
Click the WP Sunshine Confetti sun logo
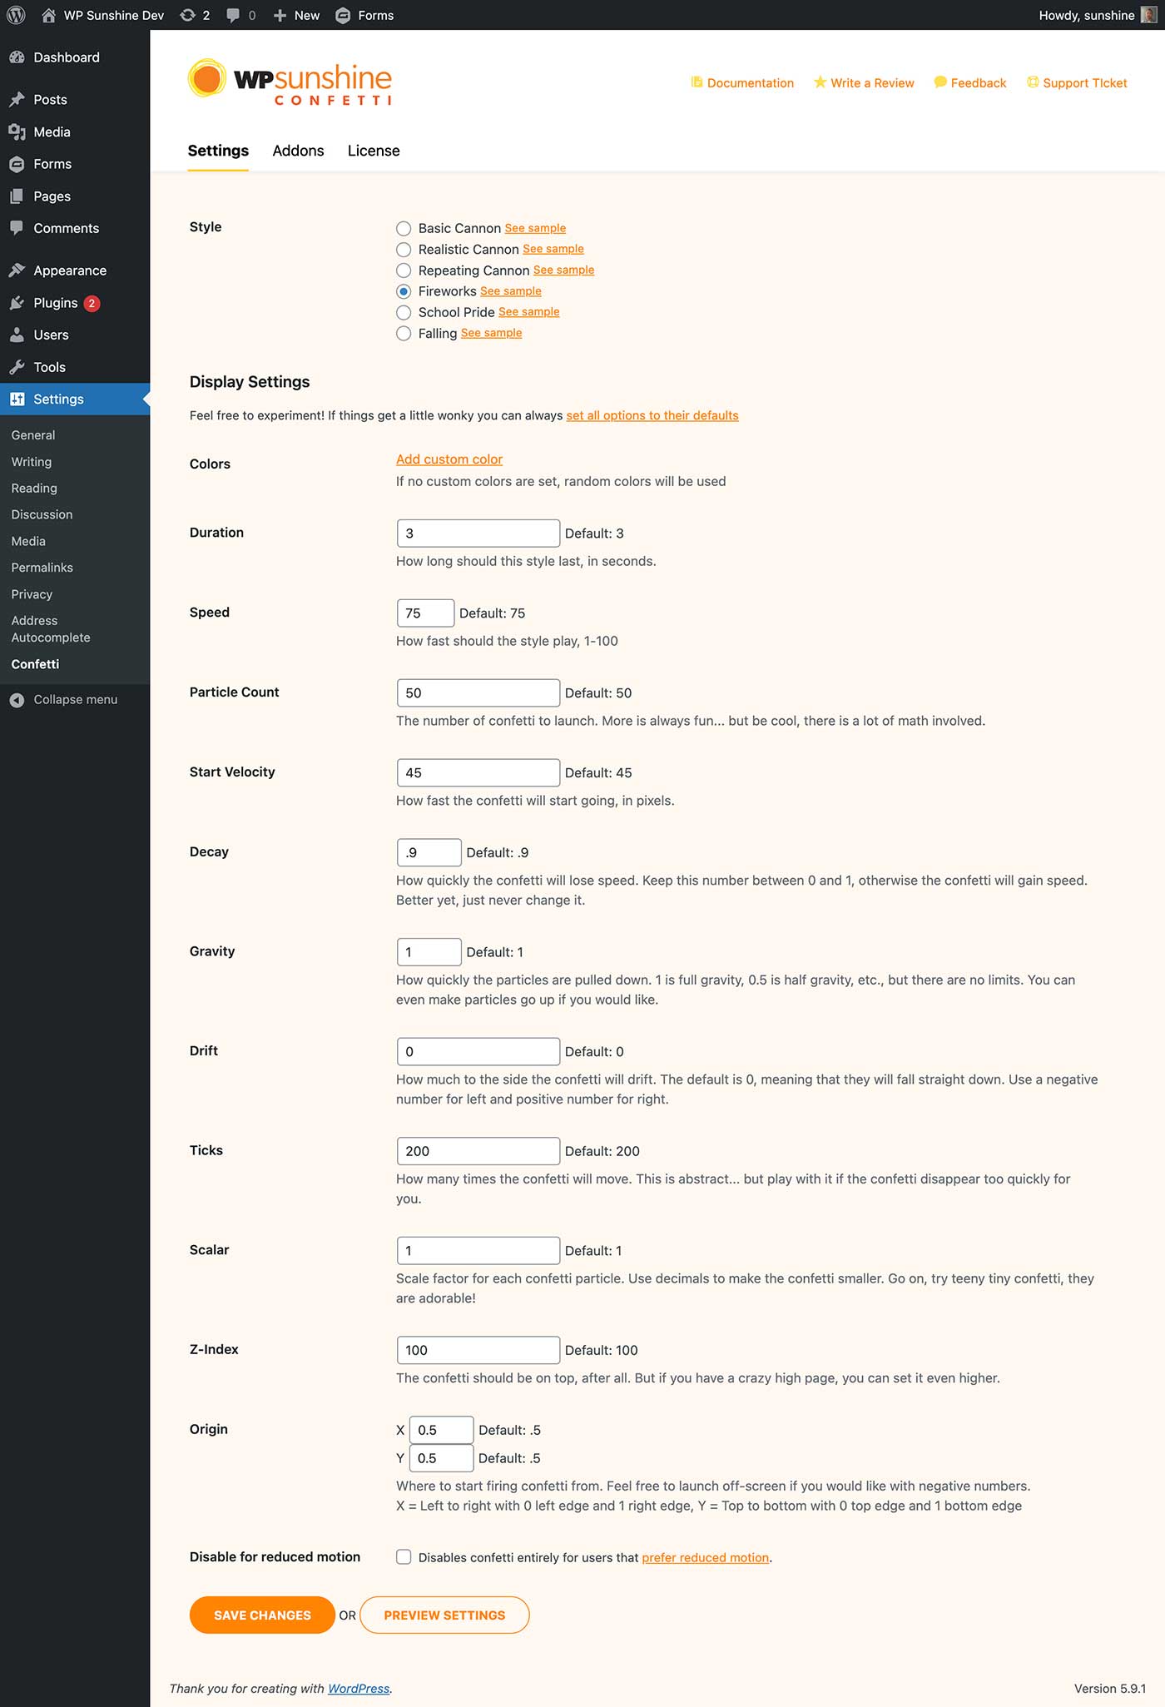[207, 78]
